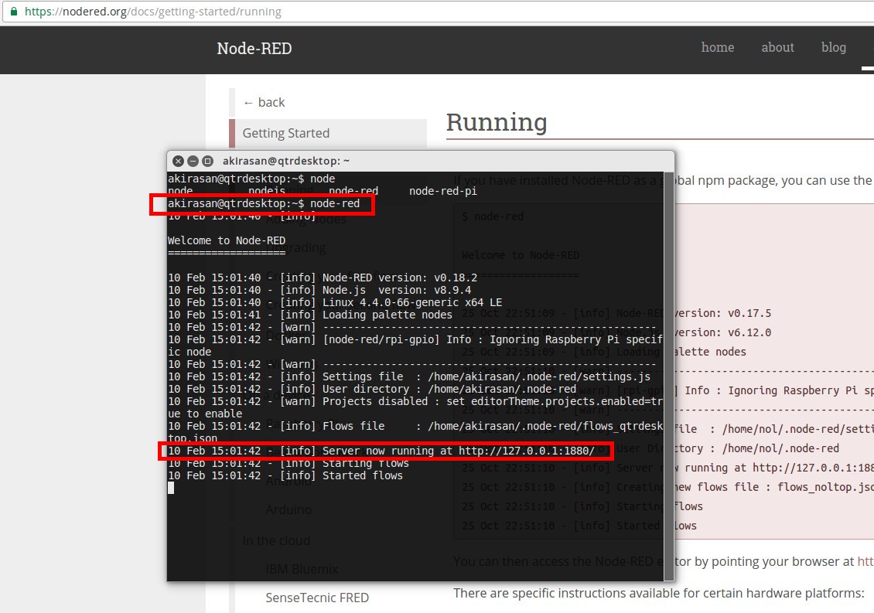Open the about navigation item
874x613 pixels.
[777, 47]
